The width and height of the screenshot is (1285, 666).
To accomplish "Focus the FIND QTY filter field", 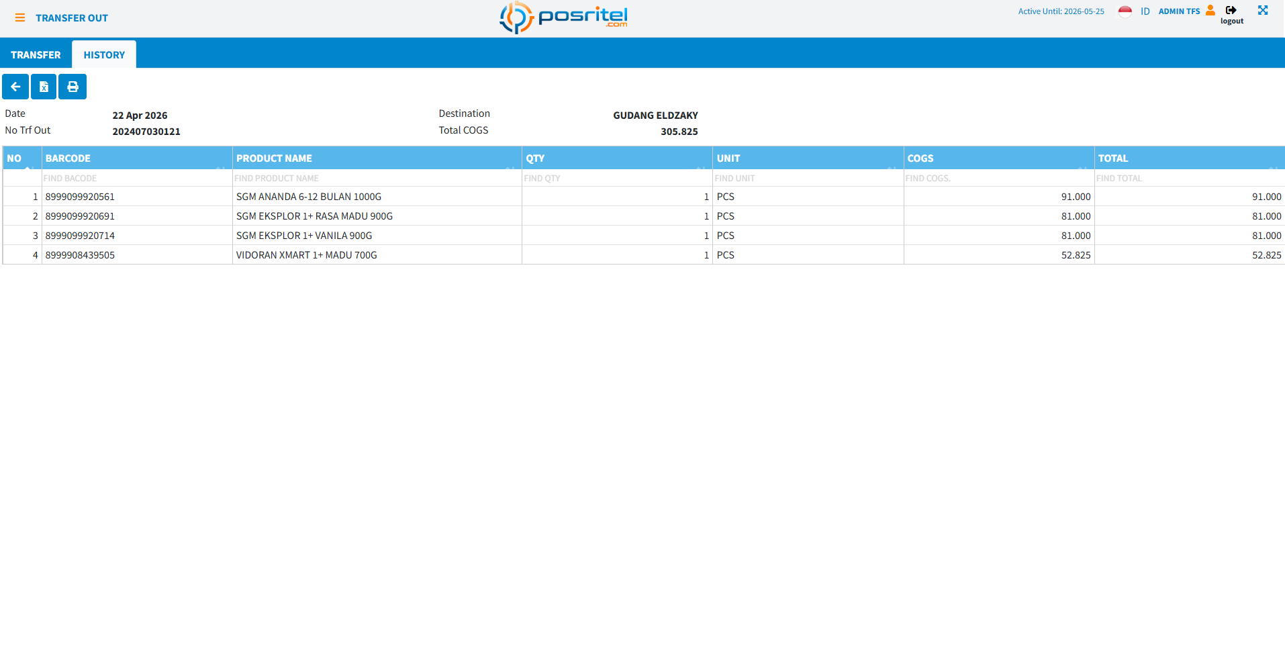I will 617,179.
